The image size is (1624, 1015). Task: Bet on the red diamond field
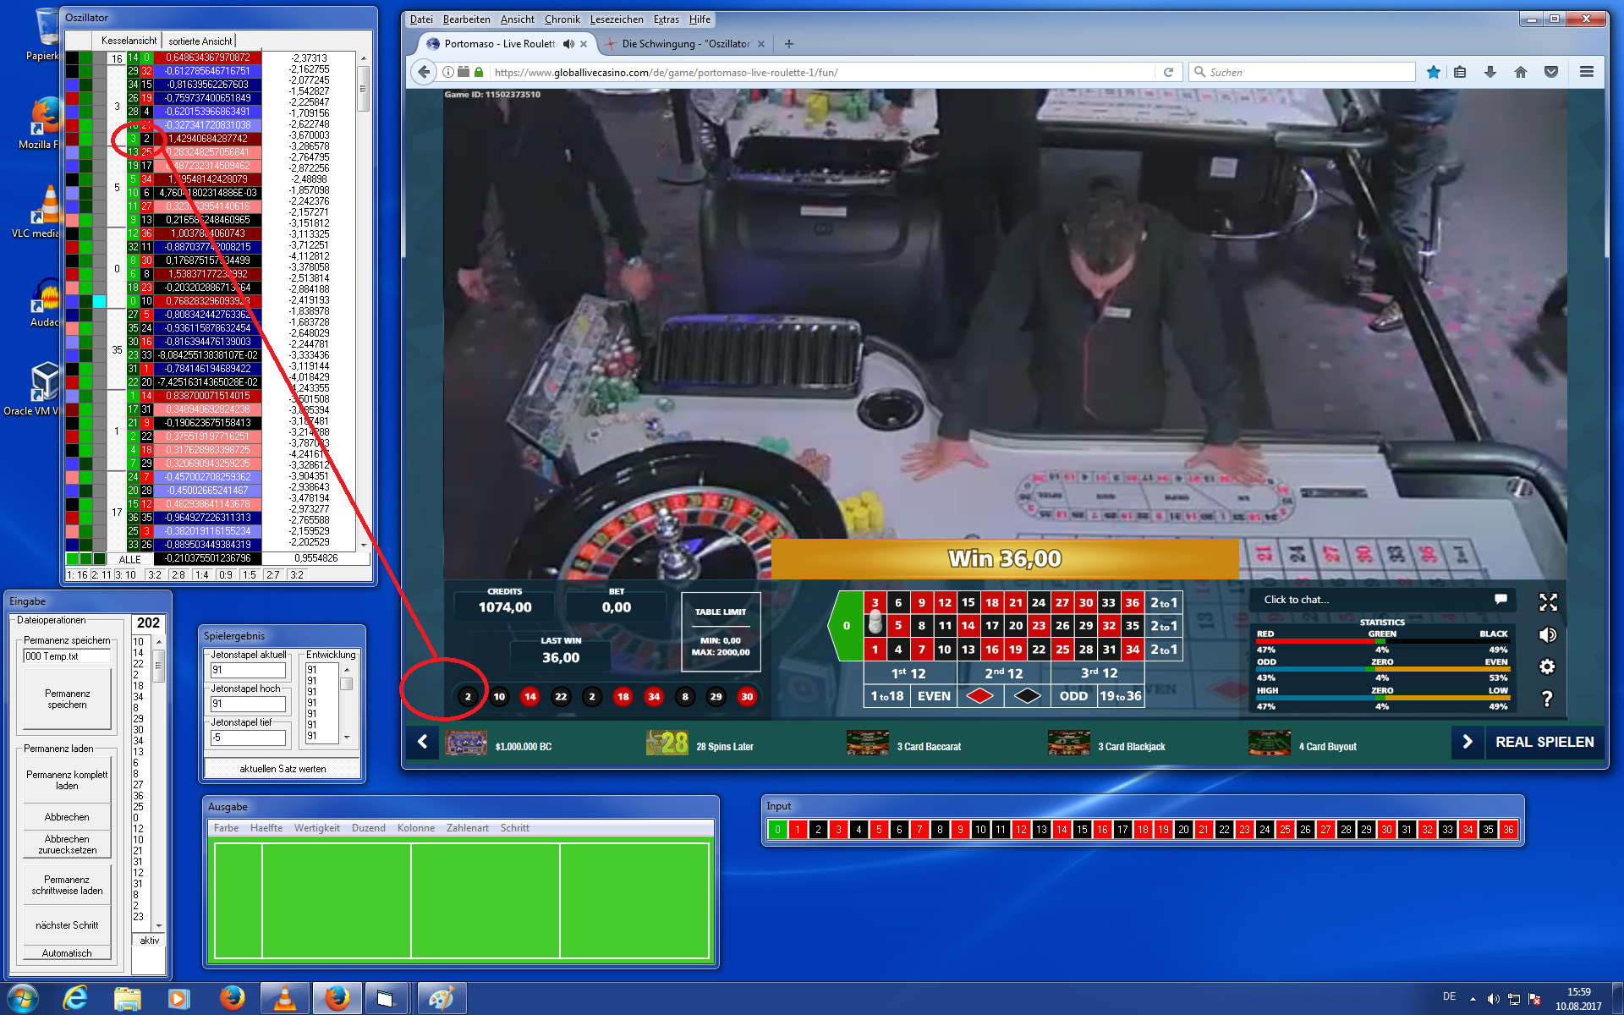tap(980, 696)
